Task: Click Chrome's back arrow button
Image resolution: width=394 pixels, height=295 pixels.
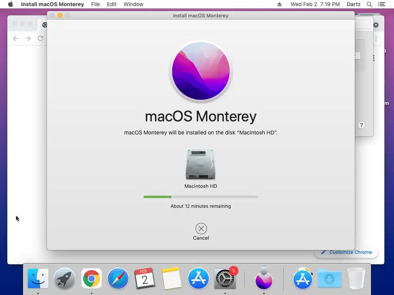Action: (16, 38)
